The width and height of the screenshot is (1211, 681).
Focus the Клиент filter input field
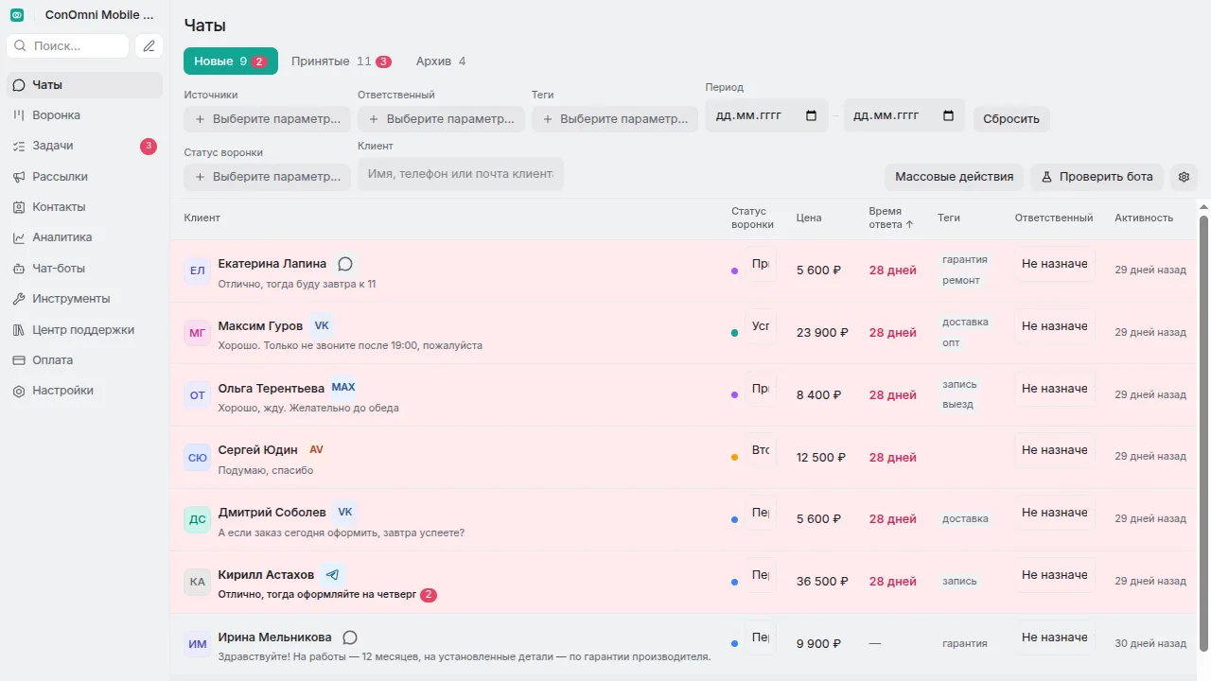[461, 174]
